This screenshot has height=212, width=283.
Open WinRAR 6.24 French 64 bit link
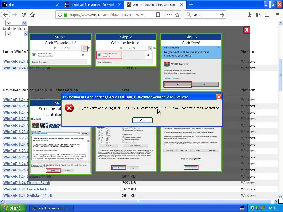[x=26, y=189]
